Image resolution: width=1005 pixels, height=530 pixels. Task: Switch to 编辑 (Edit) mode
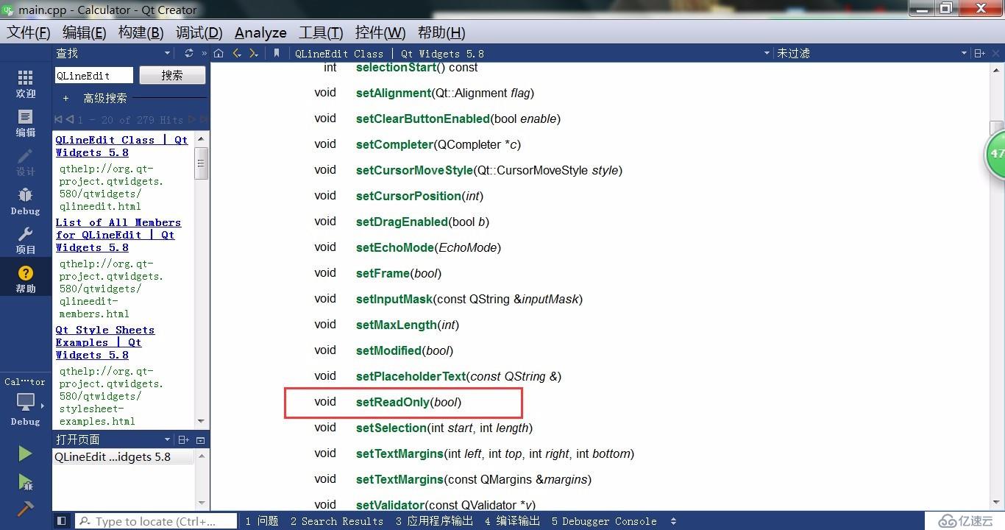coord(25,123)
